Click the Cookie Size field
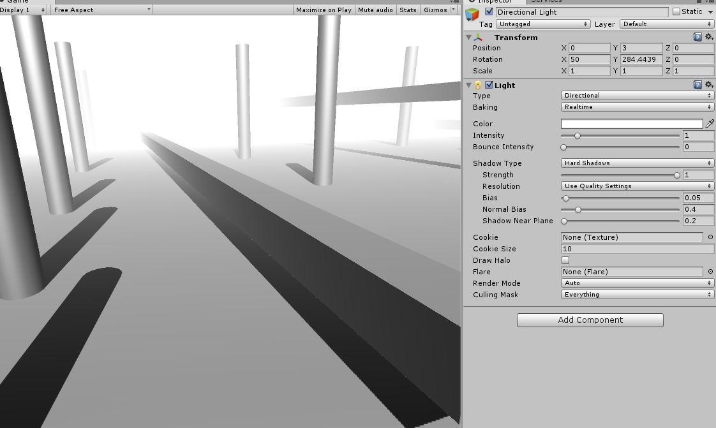This screenshot has height=428, width=716. tap(638, 249)
